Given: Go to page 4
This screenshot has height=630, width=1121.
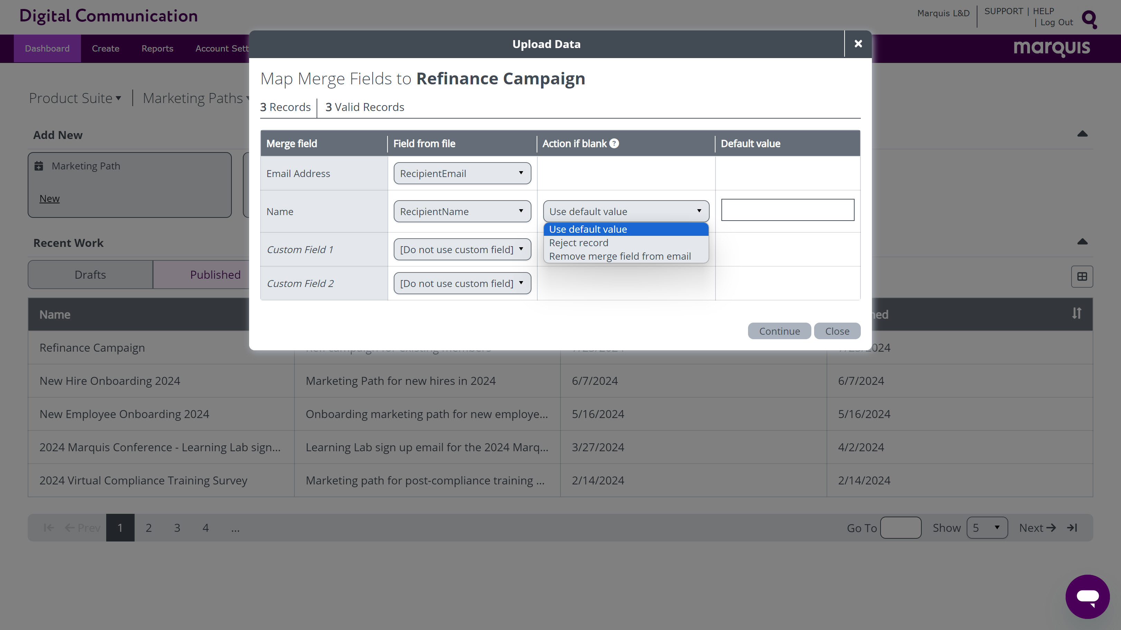Looking at the screenshot, I should [x=206, y=528].
